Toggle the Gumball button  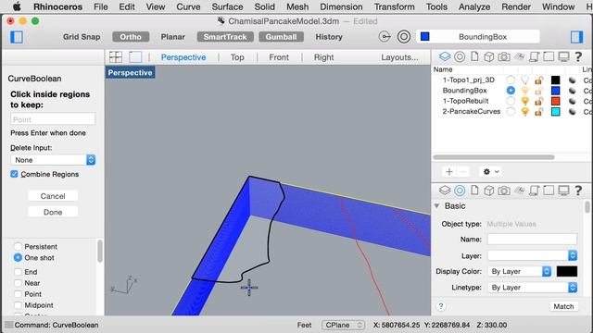[x=281, y=37]
